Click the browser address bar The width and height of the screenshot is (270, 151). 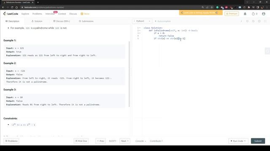(x=110, y=8)
